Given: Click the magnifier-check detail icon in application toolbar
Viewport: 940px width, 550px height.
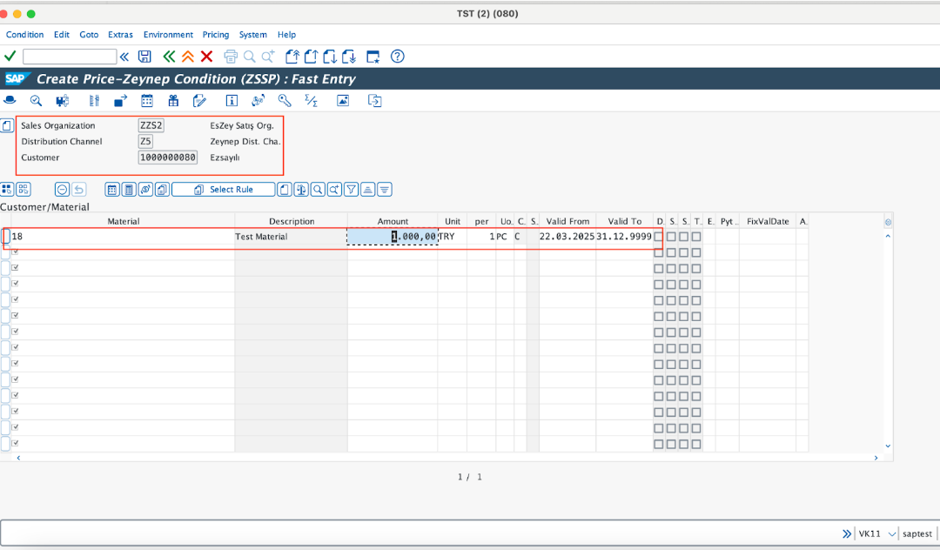Looking at the screenshot, I should [36, 101].
